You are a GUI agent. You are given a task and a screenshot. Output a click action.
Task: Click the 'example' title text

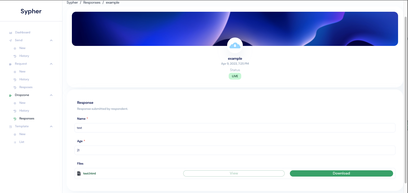click(235, 59)
